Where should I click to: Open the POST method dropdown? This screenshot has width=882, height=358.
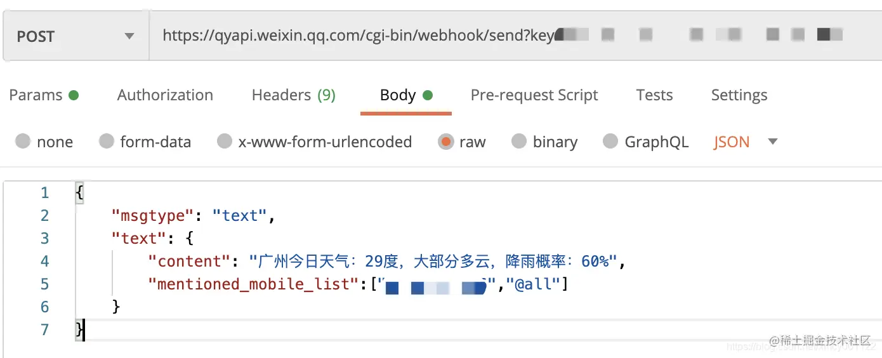click(x=76, y=36)
